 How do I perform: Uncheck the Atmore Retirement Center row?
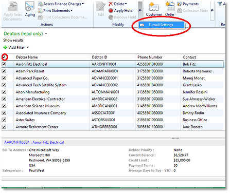click(4, 127)
